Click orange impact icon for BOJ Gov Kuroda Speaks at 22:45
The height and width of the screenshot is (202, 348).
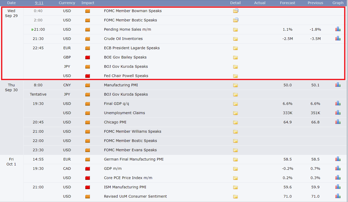pyautogui.click(x=88, y=66)
